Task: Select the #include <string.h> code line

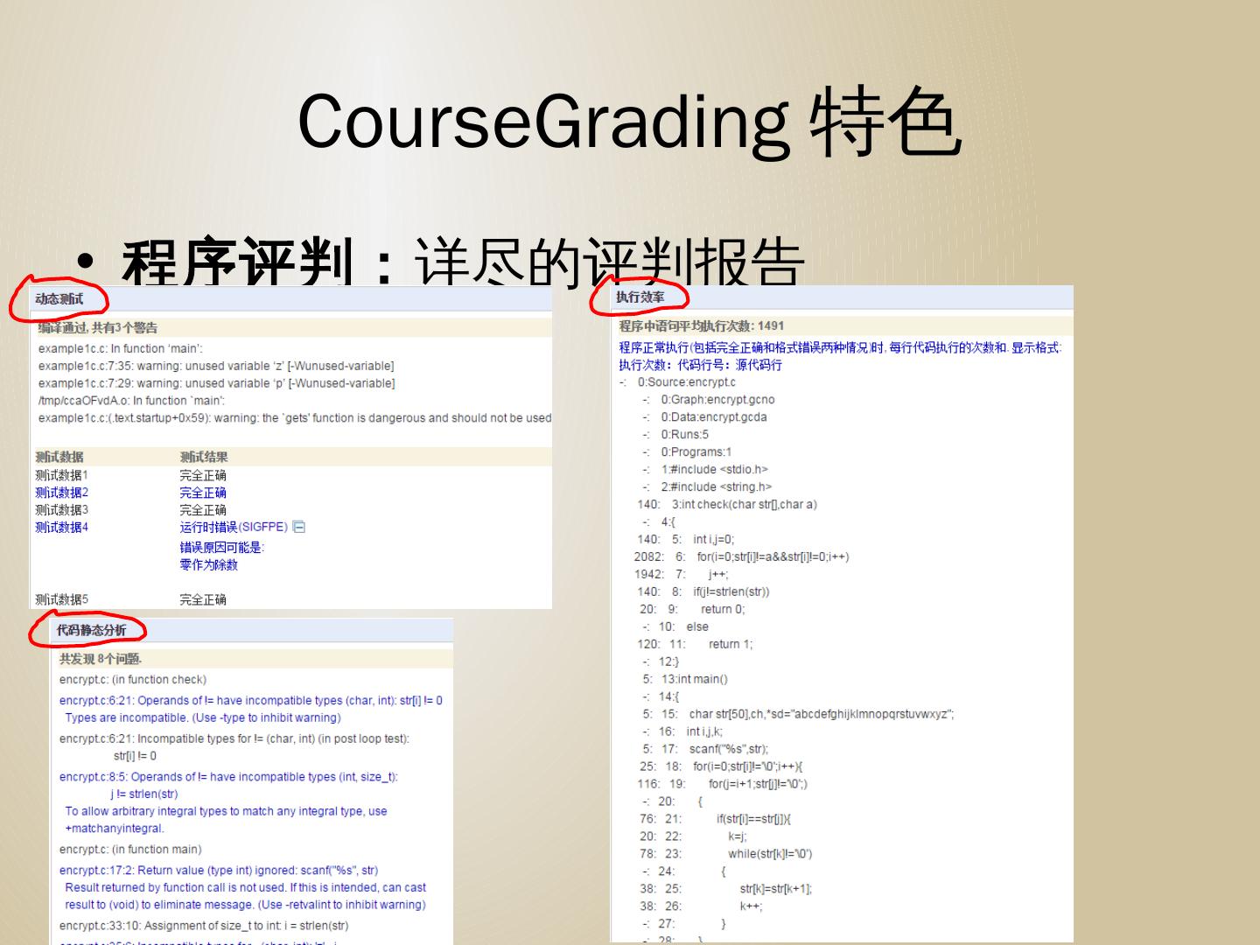Action: click(x=707, y=487)
